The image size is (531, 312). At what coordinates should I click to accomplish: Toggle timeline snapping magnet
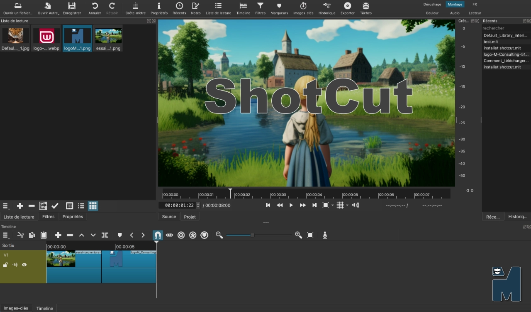158,235
